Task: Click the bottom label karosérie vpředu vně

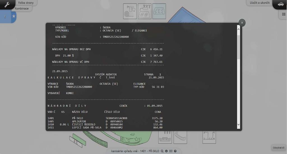Action: [x=124, y=151]
